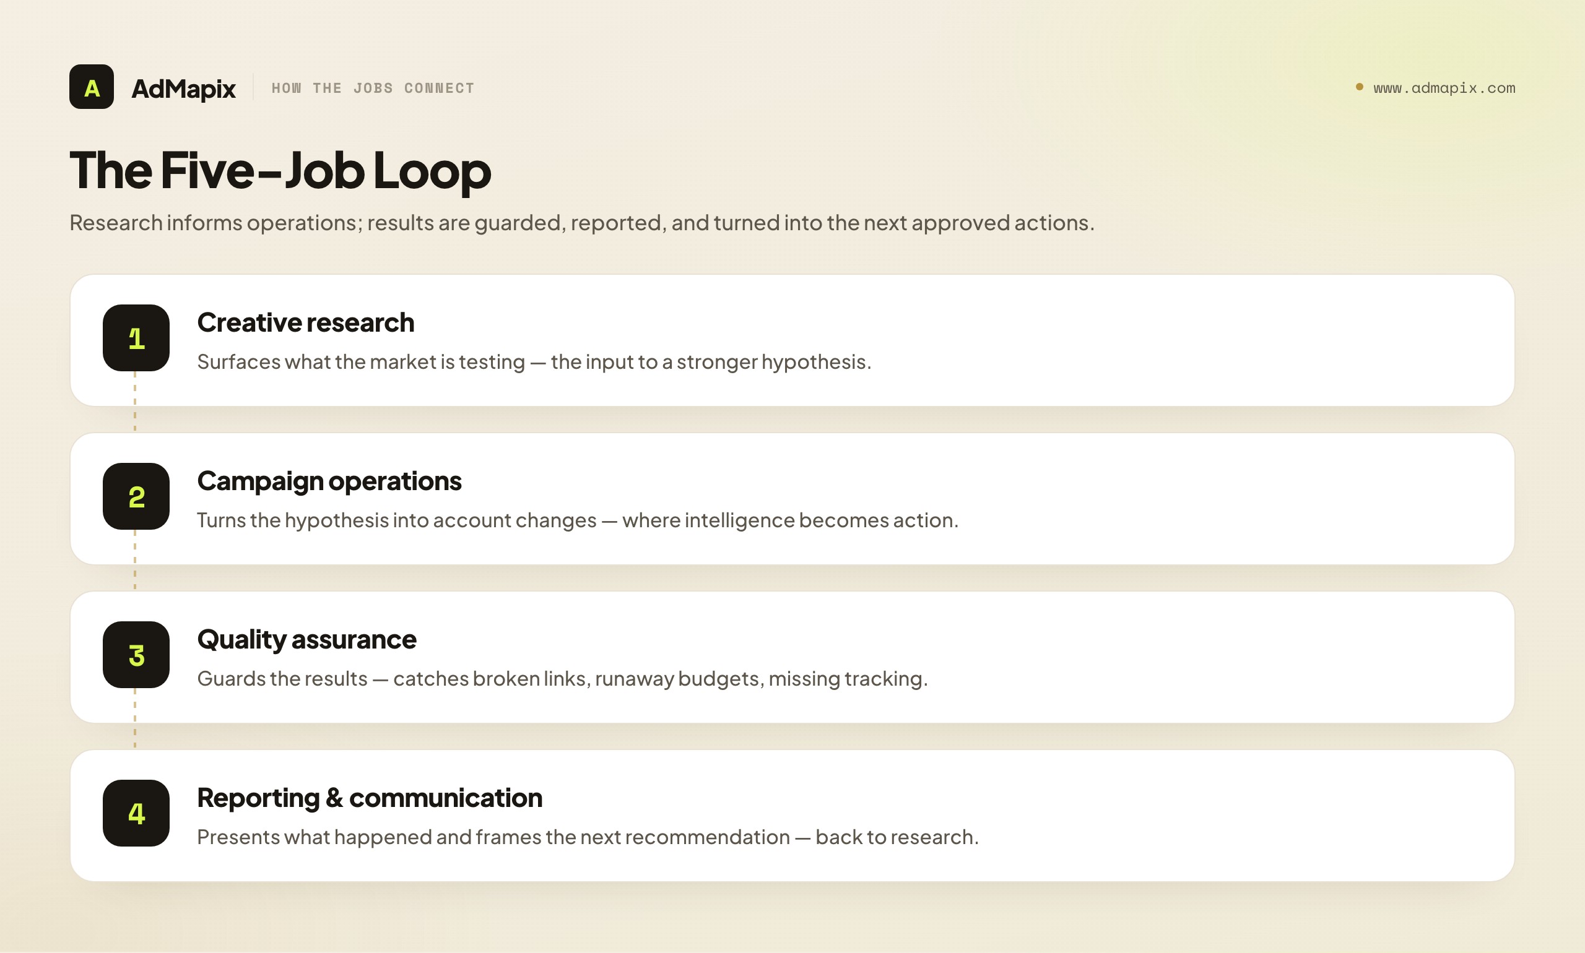Click the 'Campaign operations' heading

click(x=329, y=481)
